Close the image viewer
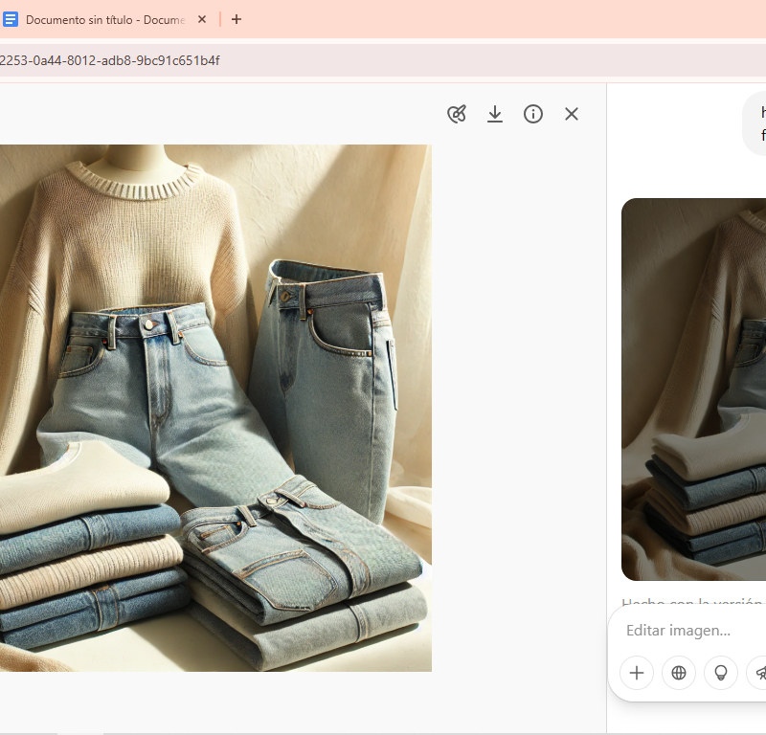Screen dimensions: 766x735 pos(572,114)
